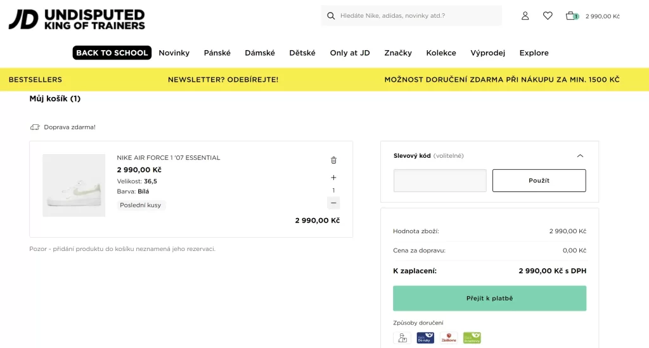Viewport: 649px width, 348px height.
Task: Click the Cena za dopravu 0,00 Kč value
Action: (x=574, y=250)
